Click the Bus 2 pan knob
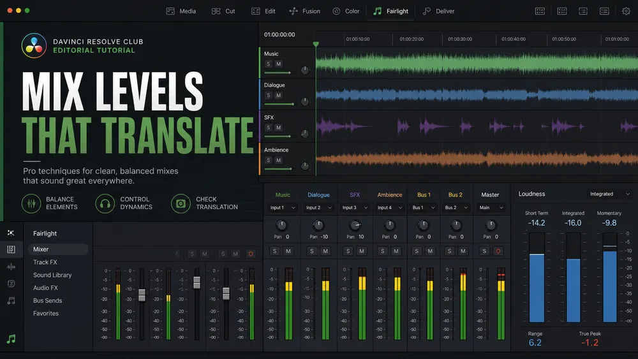This screenshot has width=638, height=359. point(456,225)
